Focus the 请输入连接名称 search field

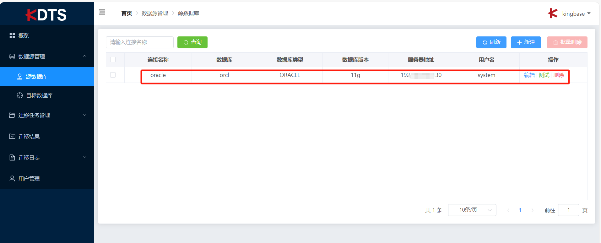pyautogui.click(x=140, y=42)
